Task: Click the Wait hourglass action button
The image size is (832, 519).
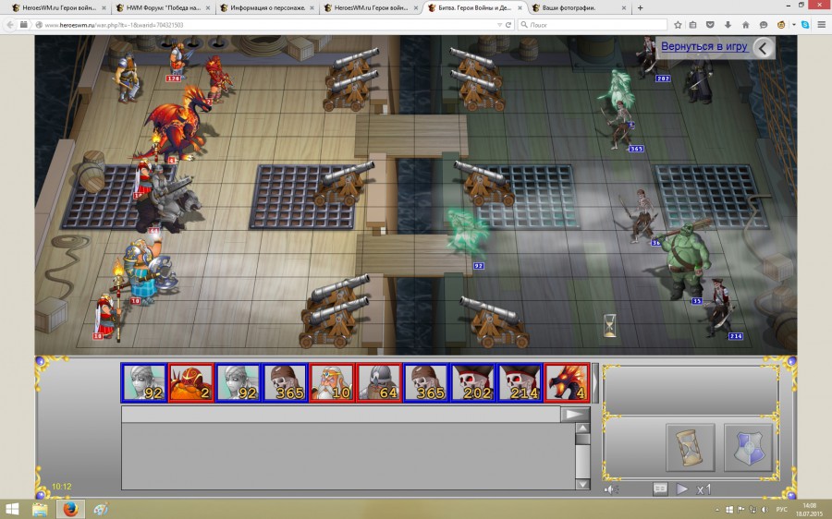Action: tap(690, 448)
